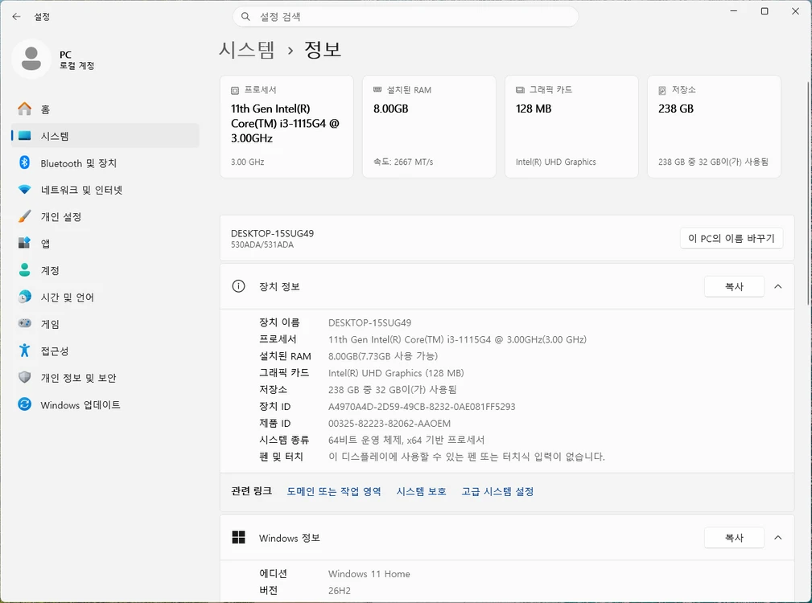This screenshot has height=603, width=812.
Task: Click the back arrow icon
Action: pyautogui.click(x=17, y=17)
